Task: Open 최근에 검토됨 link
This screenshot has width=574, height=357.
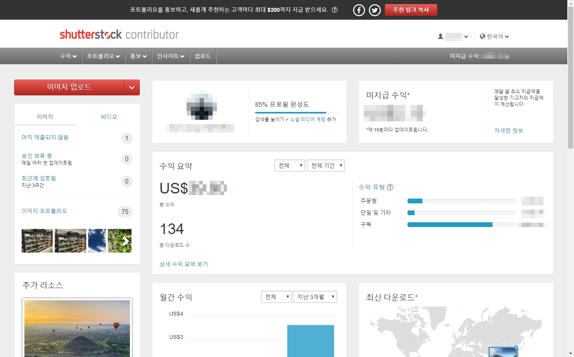Action: pos(39,178)
